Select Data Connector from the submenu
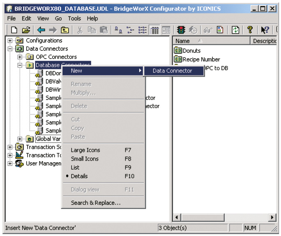This screenshot has width=281, height=236. coord(174,71)
